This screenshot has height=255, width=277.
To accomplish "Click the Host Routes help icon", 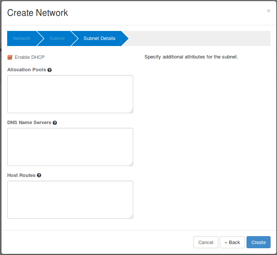I will (x=39, y=175).
